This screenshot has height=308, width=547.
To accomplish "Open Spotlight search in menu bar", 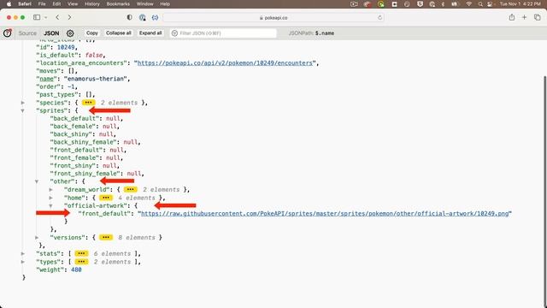I will click(x=480, y=3).
